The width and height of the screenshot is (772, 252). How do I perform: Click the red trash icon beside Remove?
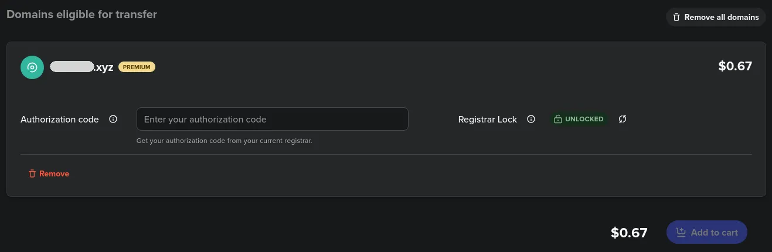[x=32, y=173]
